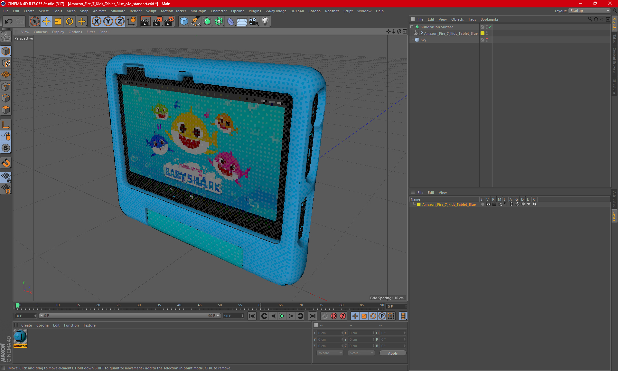Toggle layer Solo dot for Amazon layer
Image resolution: width=618 pixels, height=371 pixels.
(482, 205)
